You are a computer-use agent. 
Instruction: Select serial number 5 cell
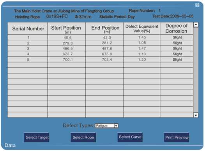point(28,60)
